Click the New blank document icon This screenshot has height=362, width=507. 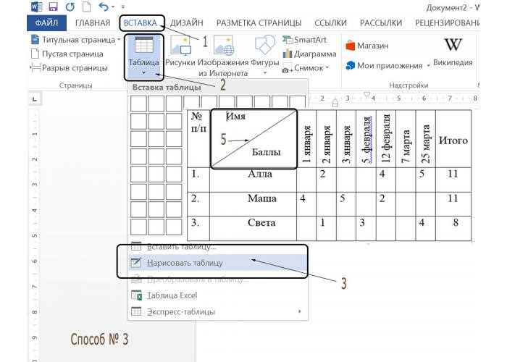tap(87, 7)
